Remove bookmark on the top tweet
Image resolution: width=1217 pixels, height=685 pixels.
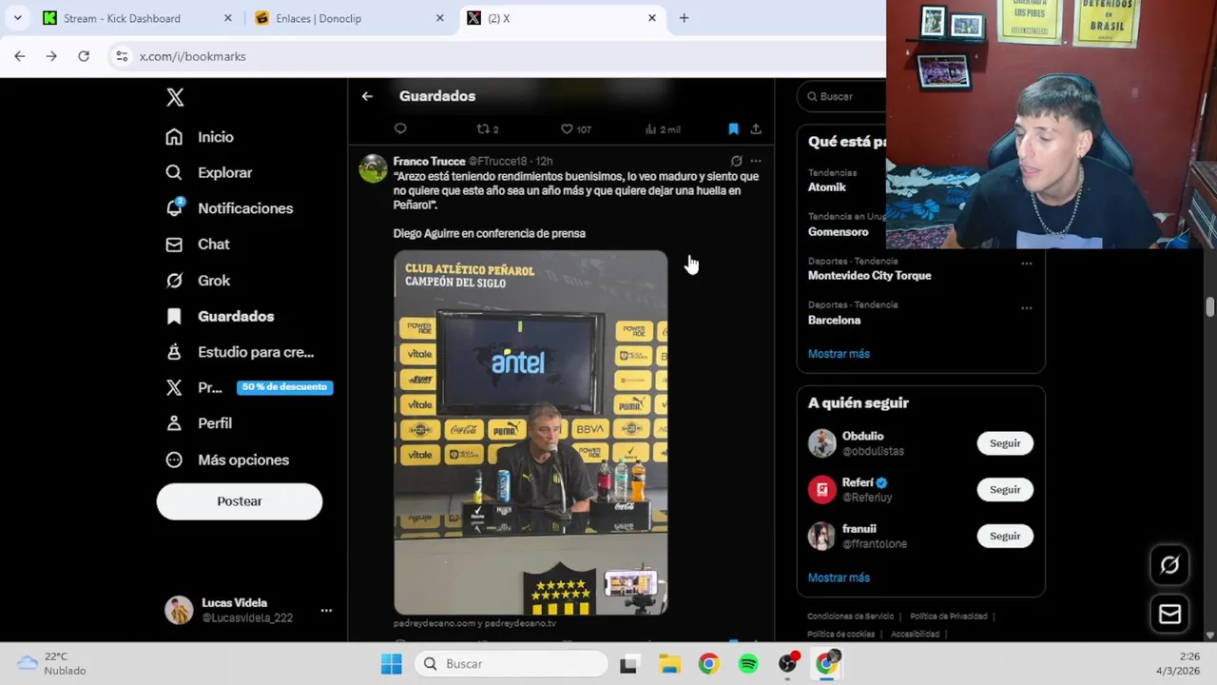733,128
